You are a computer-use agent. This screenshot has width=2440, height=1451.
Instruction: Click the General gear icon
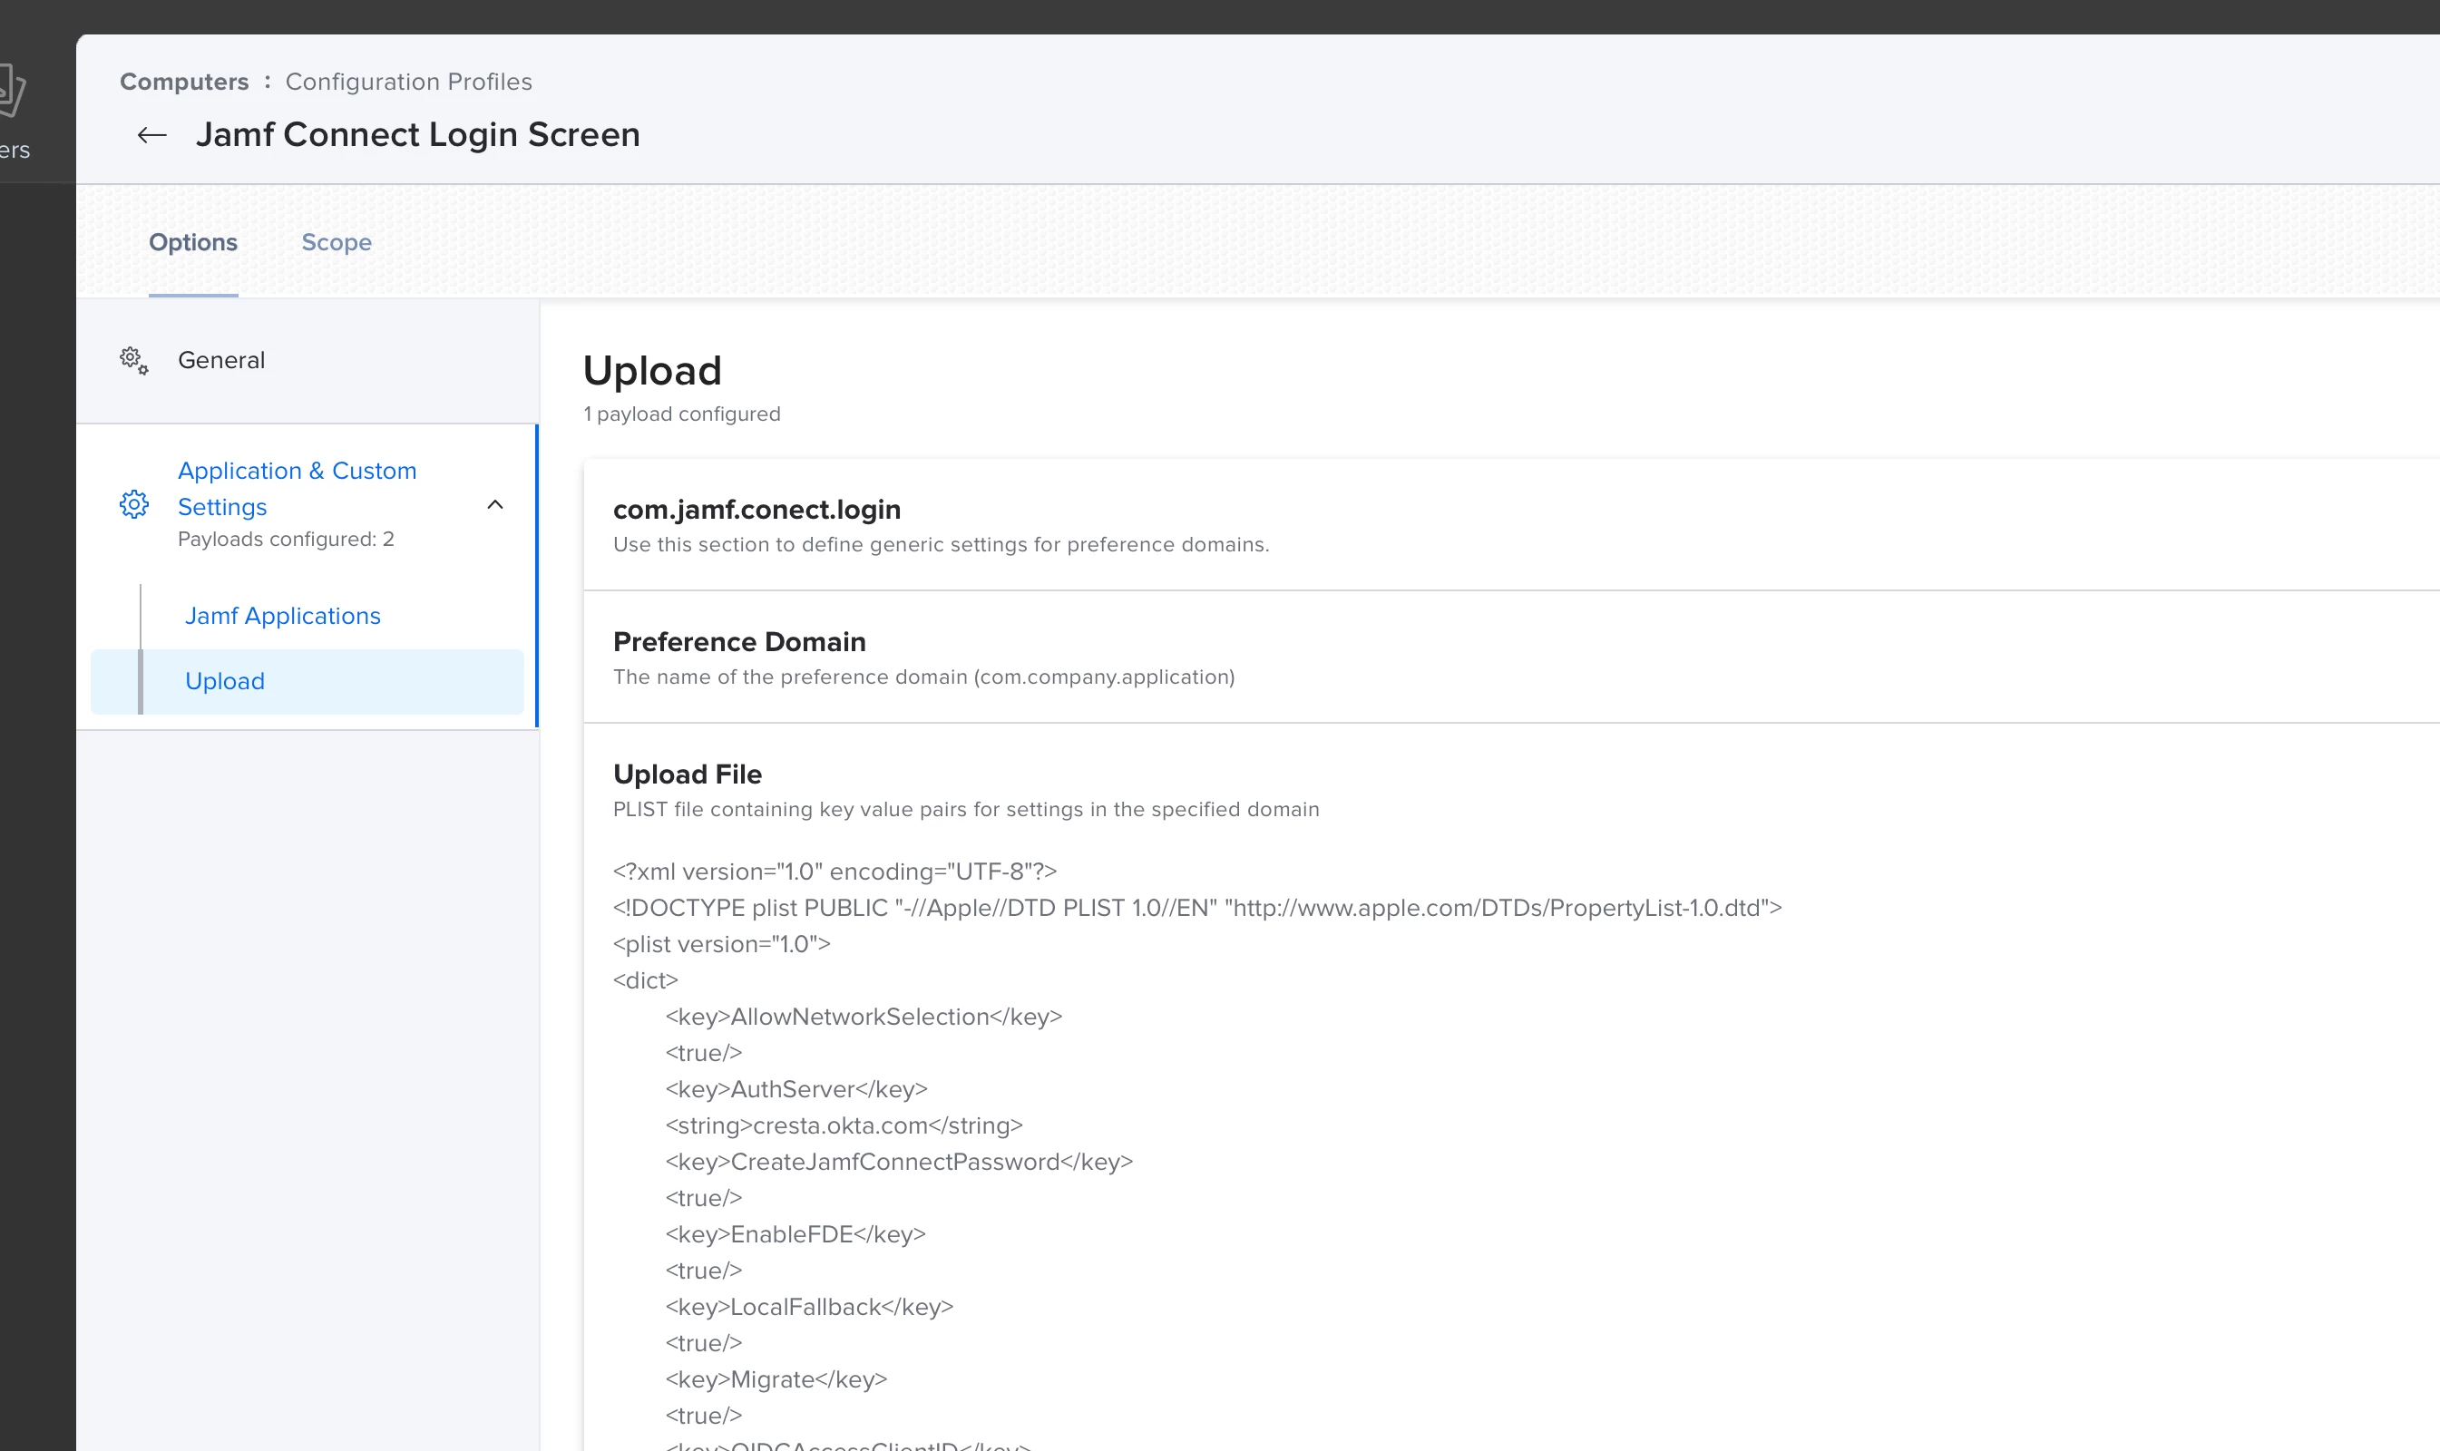point(134,361)
